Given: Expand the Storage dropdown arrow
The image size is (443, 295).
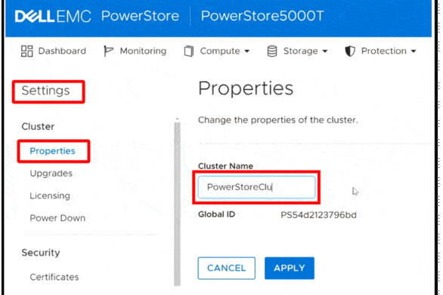Looking at the screenshot, I should 325,51.
